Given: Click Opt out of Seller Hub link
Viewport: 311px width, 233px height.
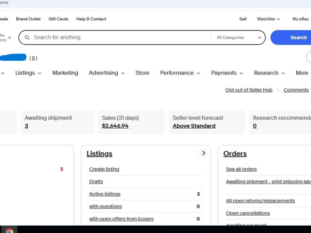Looking at the screenshot, I should tap(249, 90).
